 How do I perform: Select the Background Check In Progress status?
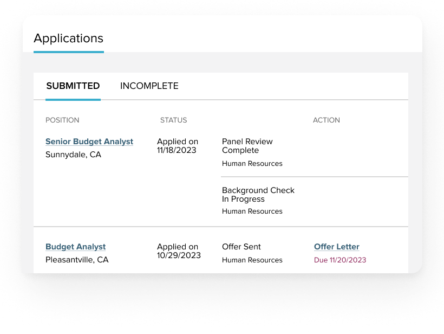pos(258,195)
